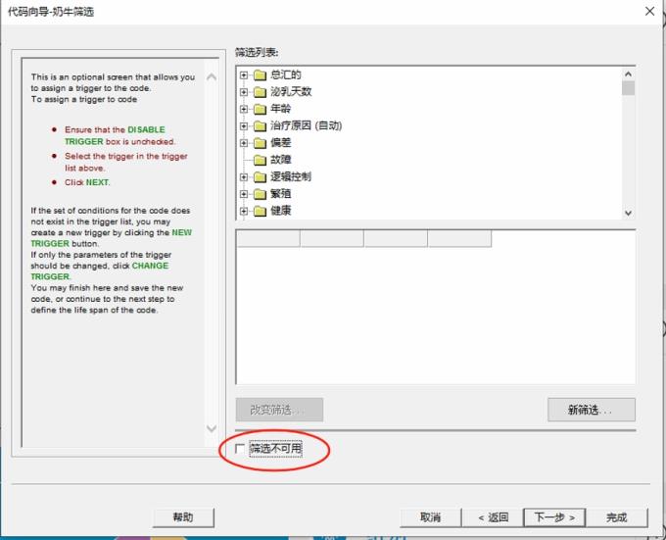
Task: Select the 总汇的 folder icon
Action: point(260,75)
